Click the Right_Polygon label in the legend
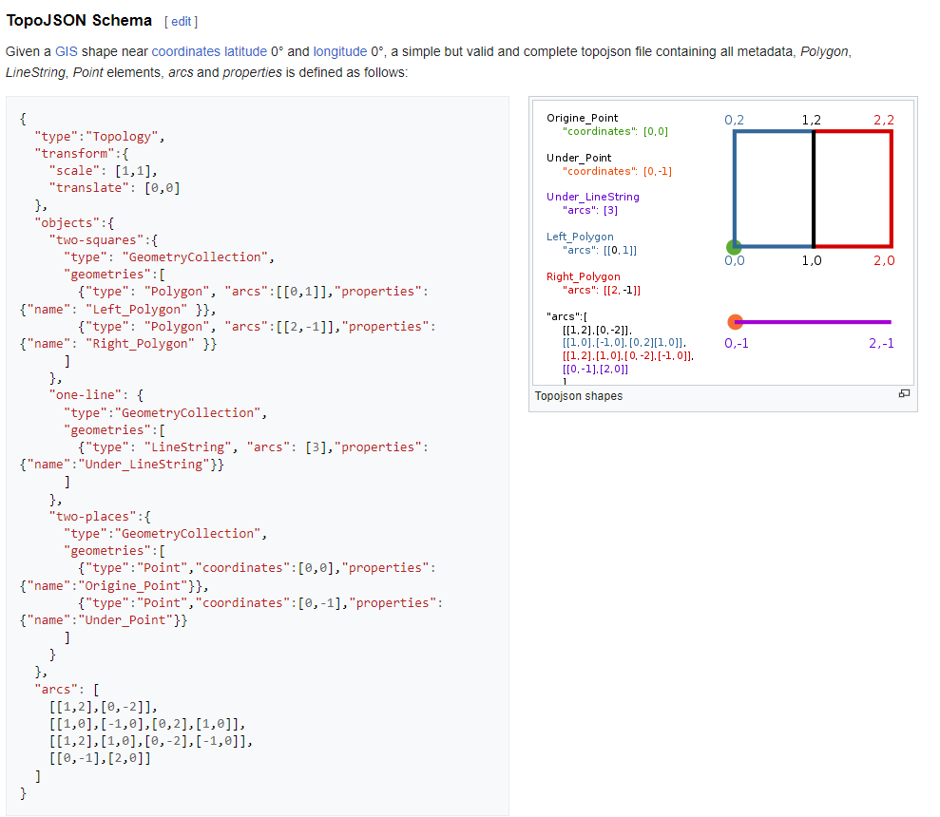 pyautogui.click(x=583, y=276)
